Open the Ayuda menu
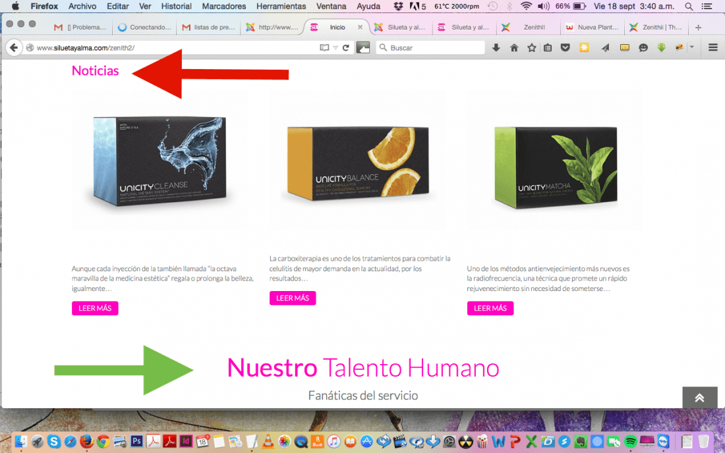The height and width of the screenshot is (453, 725). click(x=368, y=7)
